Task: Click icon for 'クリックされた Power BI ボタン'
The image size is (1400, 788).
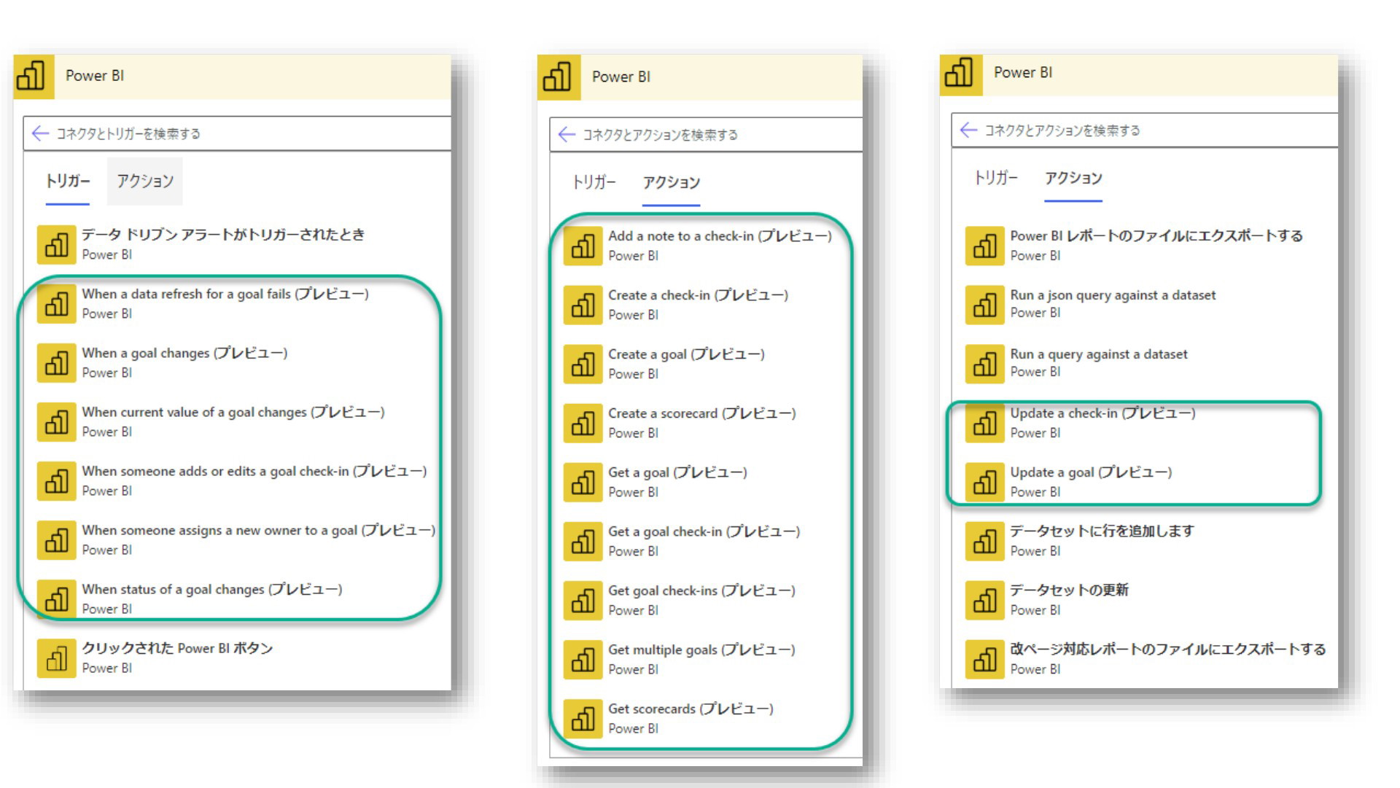Action: pos(57,658)
